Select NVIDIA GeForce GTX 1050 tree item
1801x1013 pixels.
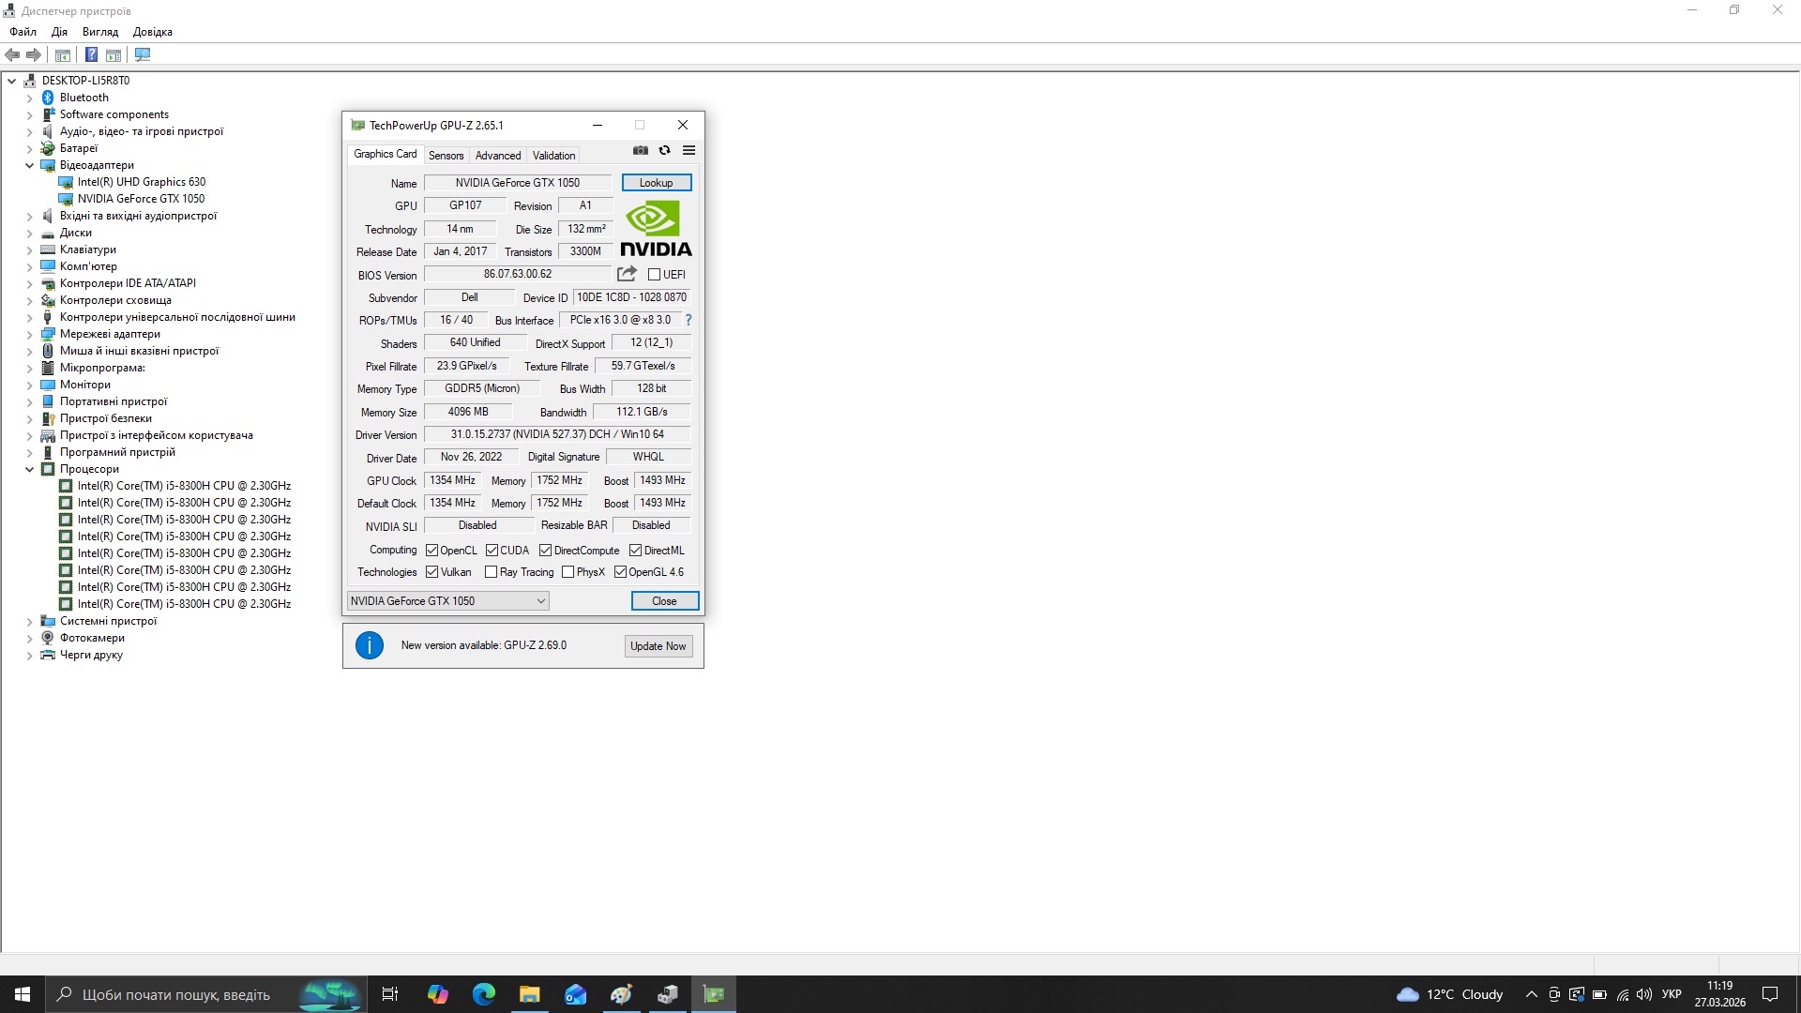pos(141,199)
